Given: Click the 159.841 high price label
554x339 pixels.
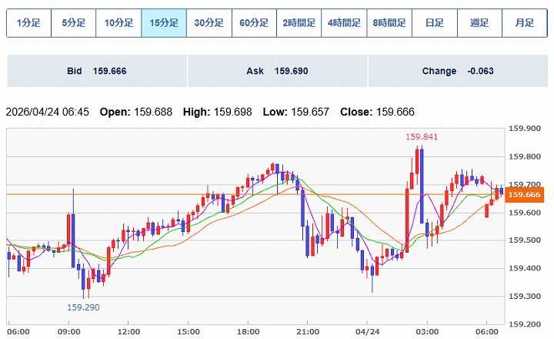Looking at the screenshot, I should 422,137.
